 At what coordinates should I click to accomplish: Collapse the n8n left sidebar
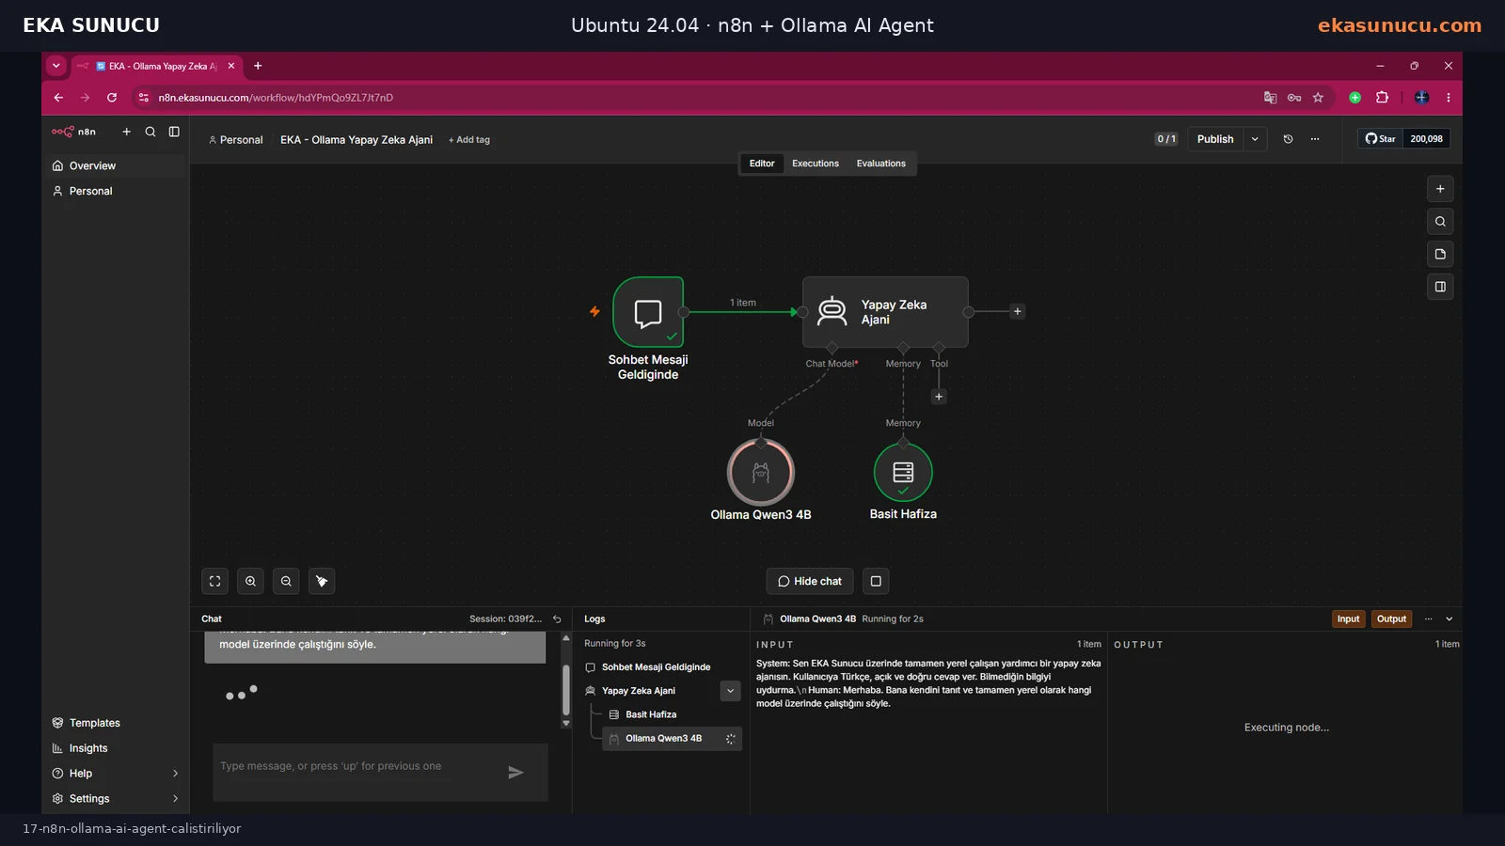pos(174,132)
